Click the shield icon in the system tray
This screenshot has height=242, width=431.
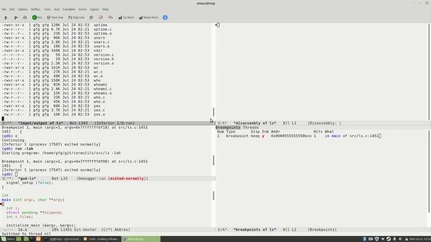pyautogui.click(x=376, y=239)
